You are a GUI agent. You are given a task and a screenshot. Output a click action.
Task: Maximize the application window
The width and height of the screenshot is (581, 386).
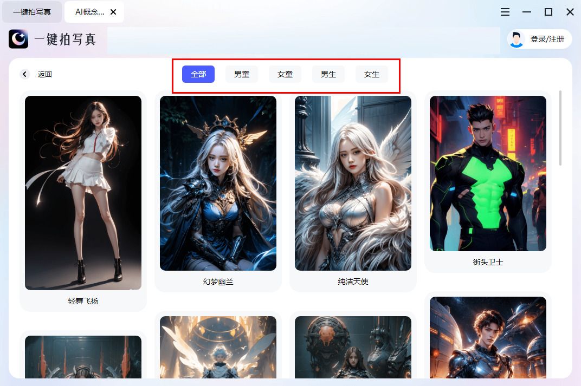point(548,12)
